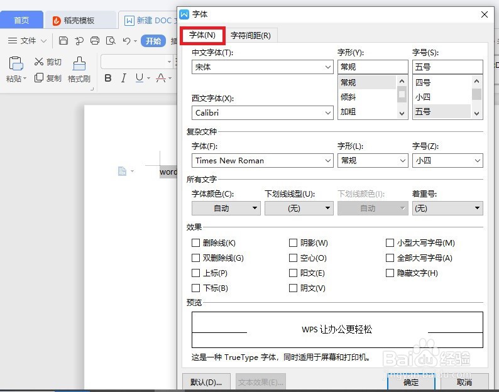Enable Shadow 阴影(W) checkbox

tap(293, 242)
